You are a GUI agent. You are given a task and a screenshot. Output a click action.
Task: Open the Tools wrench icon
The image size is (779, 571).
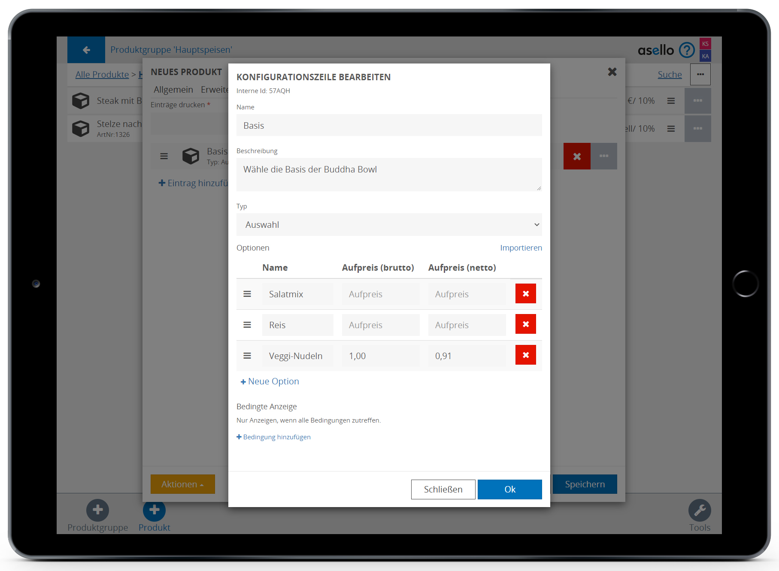click(x=700, y=511)
